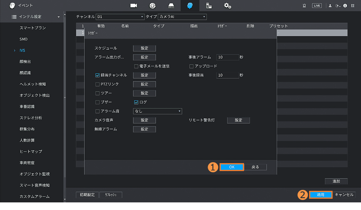Expand the タイプ カメラAI dropdown
Viewport: 361px width, 210px height.
click(182, 17)
